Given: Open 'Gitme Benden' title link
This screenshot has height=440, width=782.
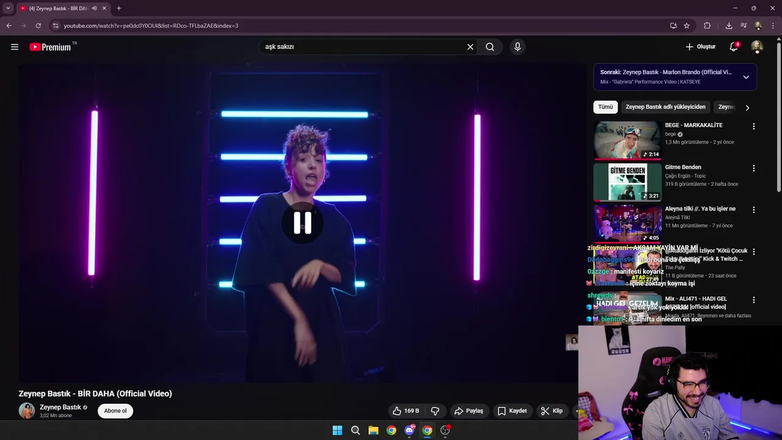Looking at the screenshot, I should pos(683,167).
